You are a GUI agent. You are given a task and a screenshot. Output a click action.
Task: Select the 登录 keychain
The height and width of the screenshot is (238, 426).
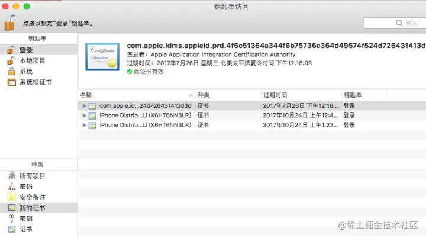[38, 50]
